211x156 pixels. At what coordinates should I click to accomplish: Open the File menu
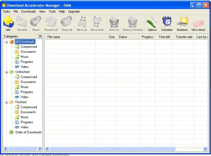pos(16,12)
